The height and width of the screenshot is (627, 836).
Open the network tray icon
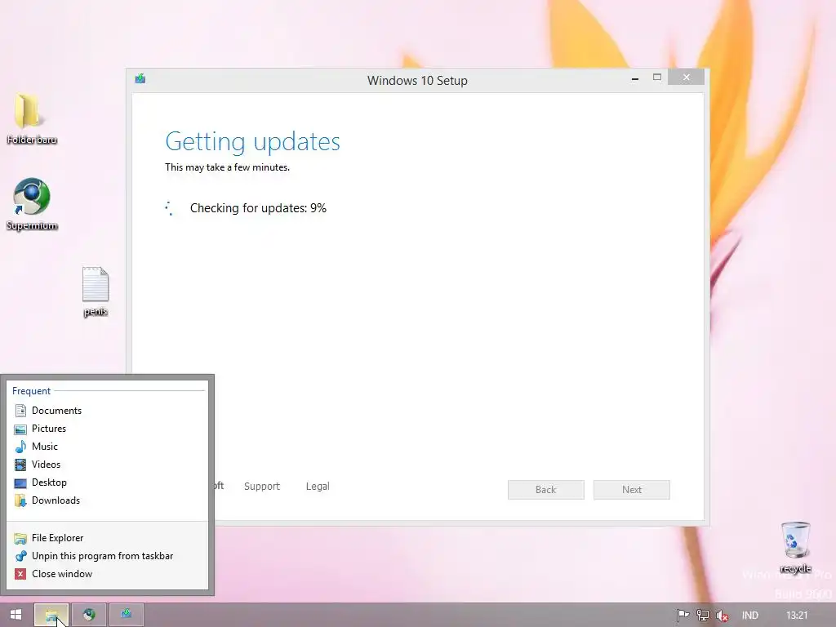tap(703, 616)
